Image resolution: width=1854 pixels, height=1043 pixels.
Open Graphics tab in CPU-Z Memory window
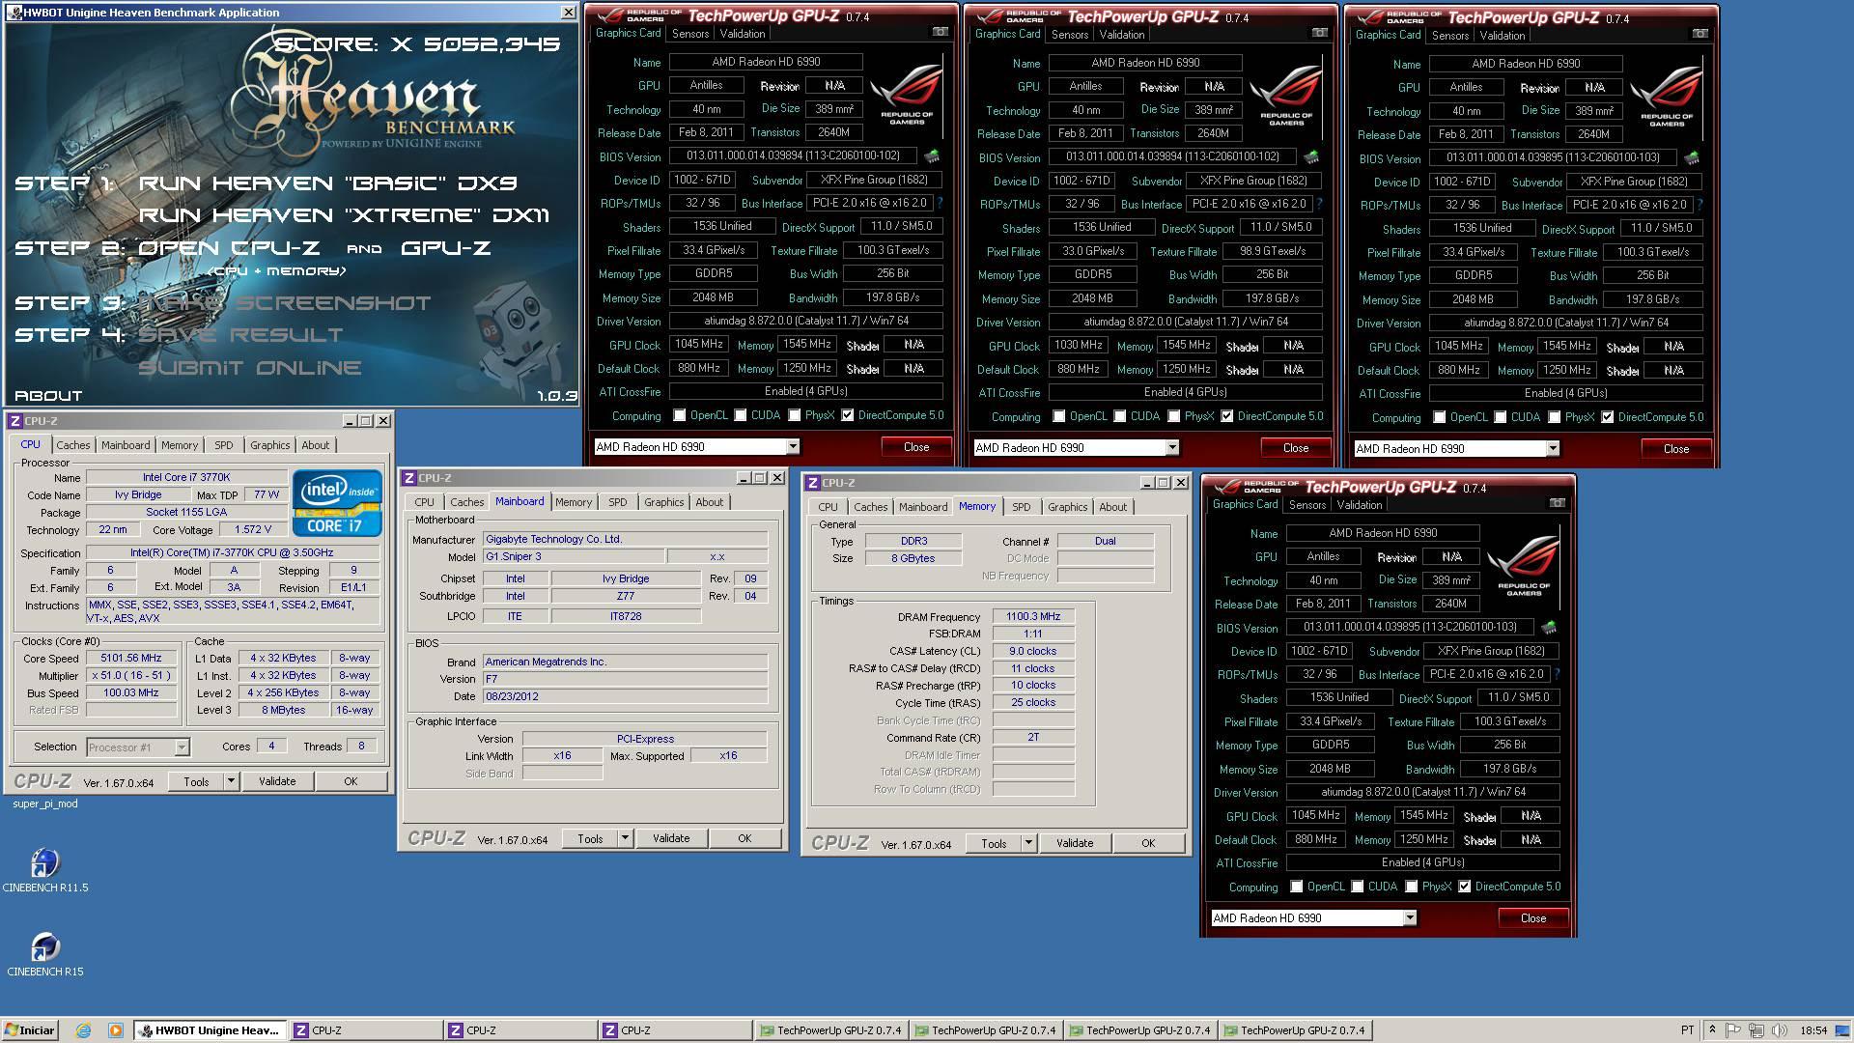[1067, 507]
